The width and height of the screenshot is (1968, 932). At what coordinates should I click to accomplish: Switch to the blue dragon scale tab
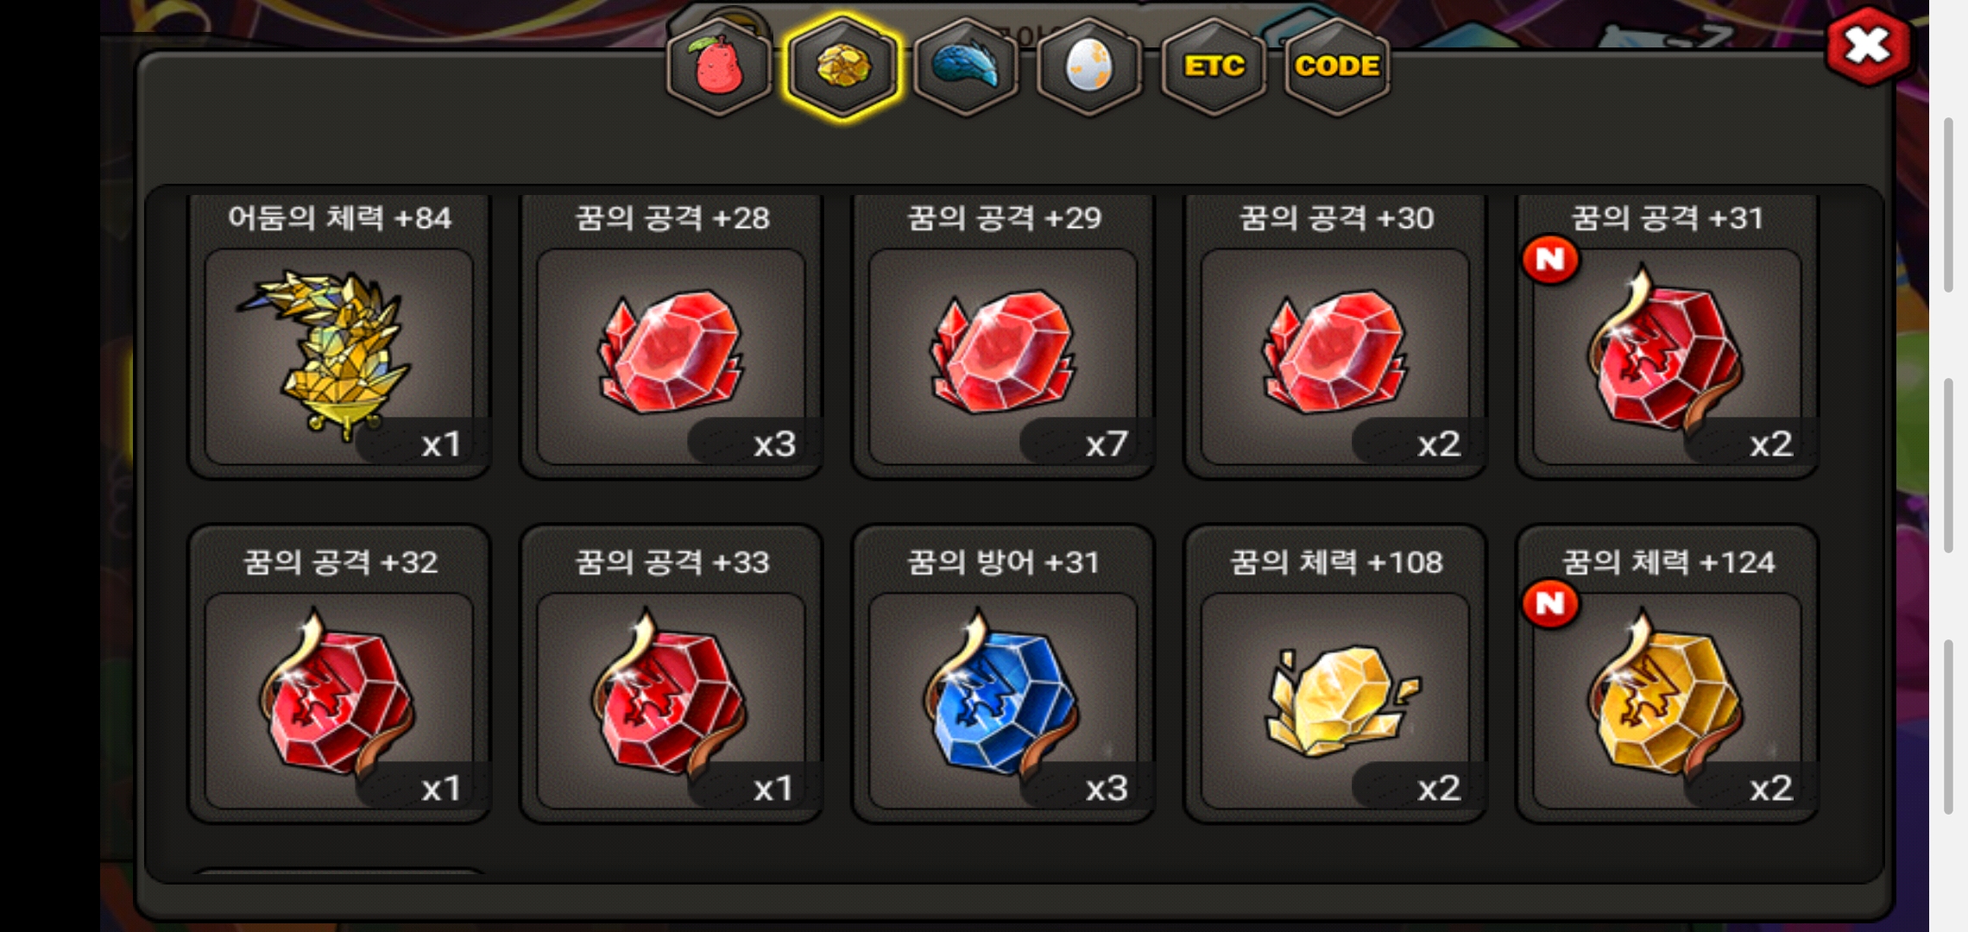[x=966, y=67]
